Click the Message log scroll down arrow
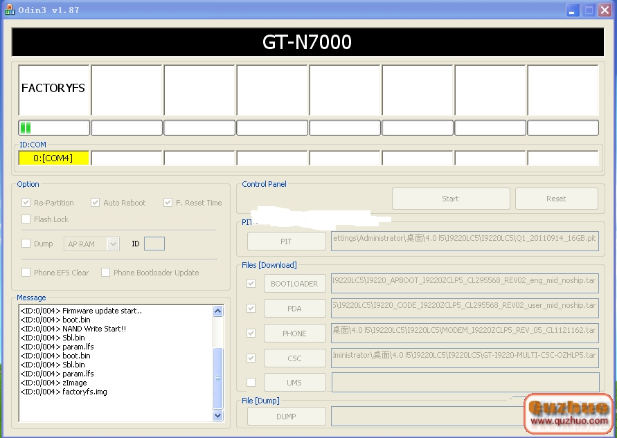The width and height of the screenshot is (617, 438). tap(218, 415)
